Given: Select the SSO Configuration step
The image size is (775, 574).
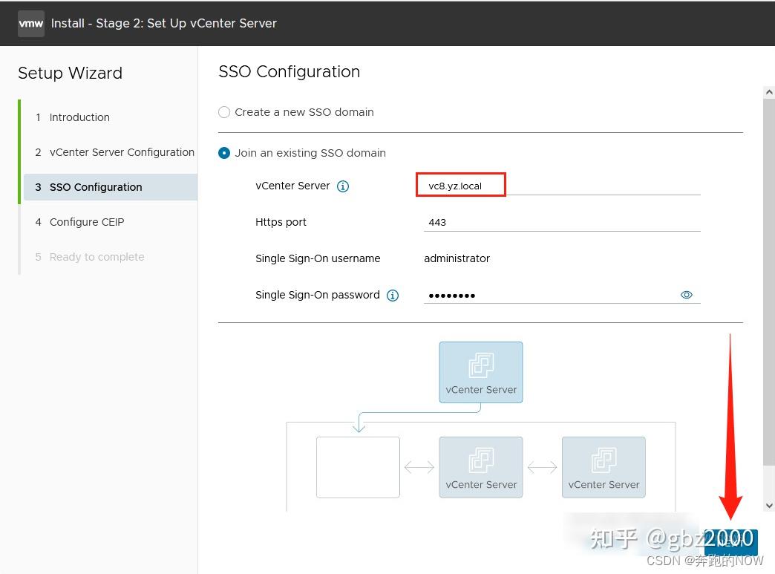Looking at the screenshot, I should tap(96, 187).
